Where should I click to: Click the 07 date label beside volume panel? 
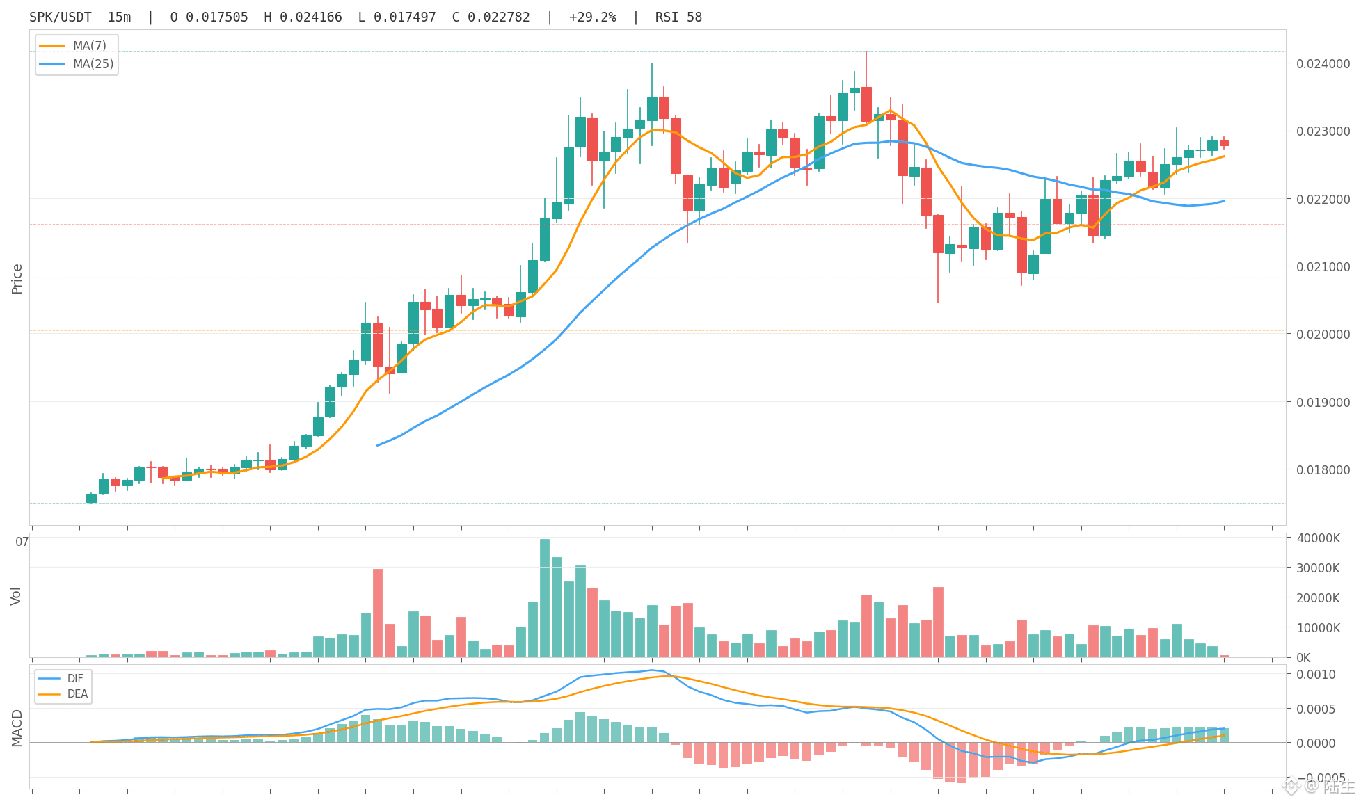22,542
